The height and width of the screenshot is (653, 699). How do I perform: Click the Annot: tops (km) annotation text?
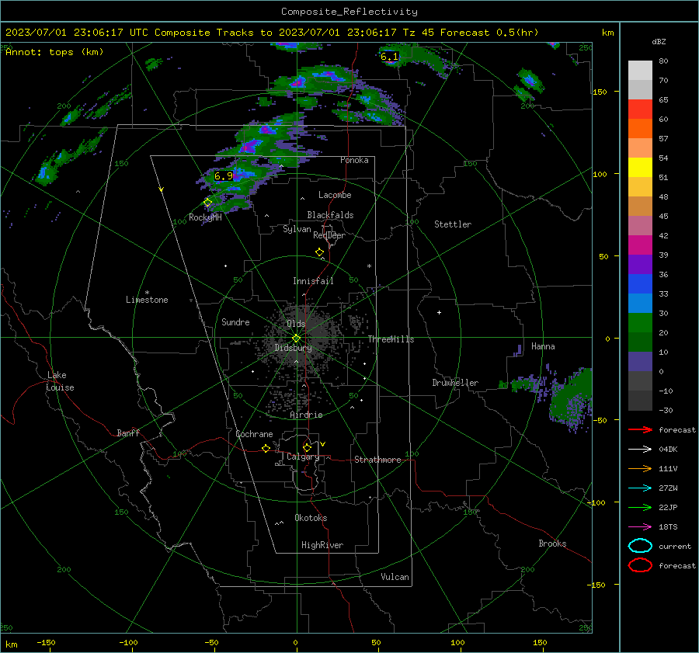[54, 52]
